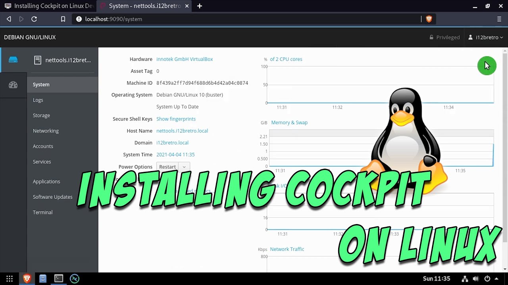Open the Networking sidebar item
508x285 pixels.
(62, 131)
